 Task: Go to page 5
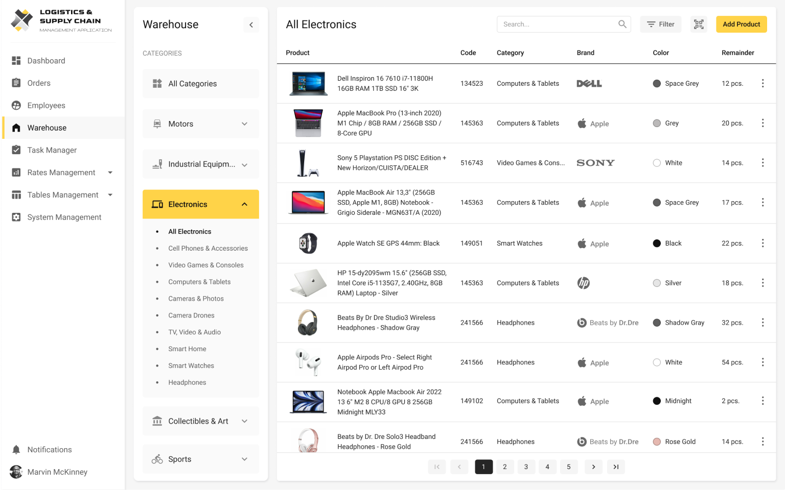click(569, 467)
